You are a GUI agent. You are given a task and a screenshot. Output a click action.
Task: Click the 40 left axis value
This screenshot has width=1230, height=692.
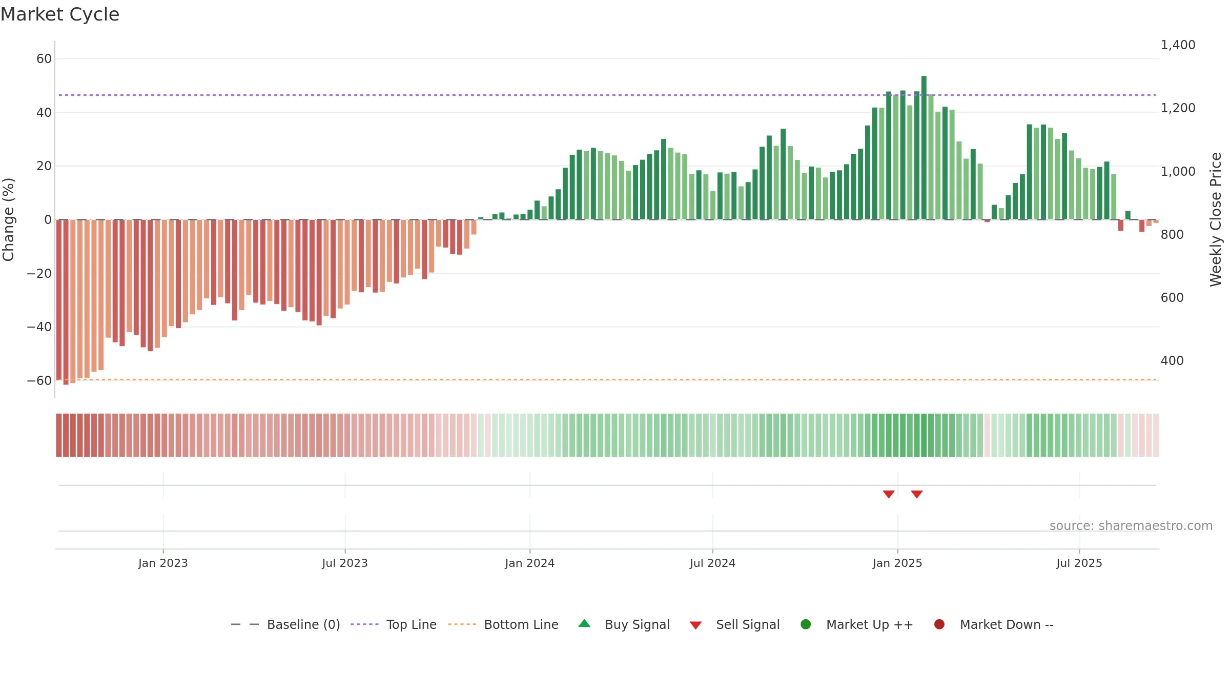tap(44, 113)
